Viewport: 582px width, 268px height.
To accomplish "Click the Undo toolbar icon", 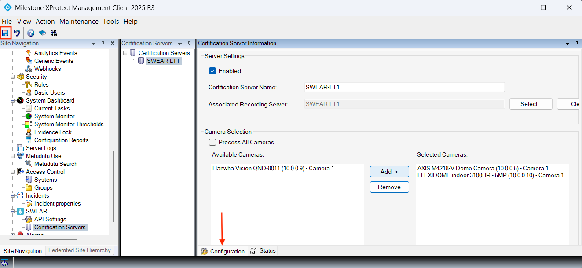I will [17, 33].
